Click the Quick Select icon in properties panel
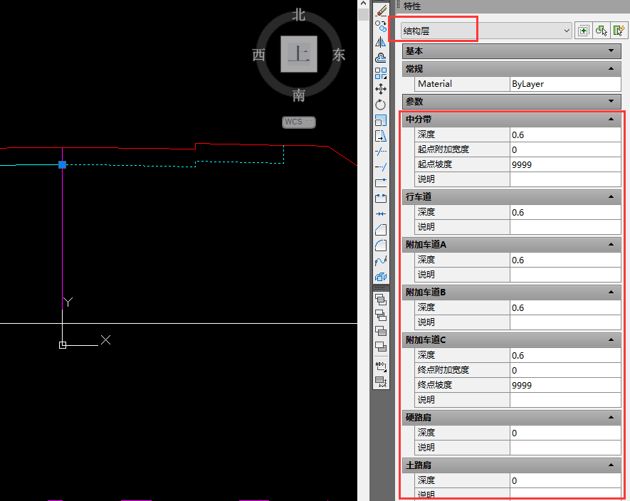 [x=619, y=31]
